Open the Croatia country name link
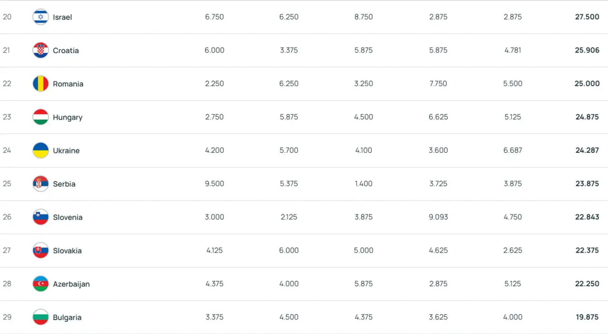The image size is (608, 334). [66, 50]
